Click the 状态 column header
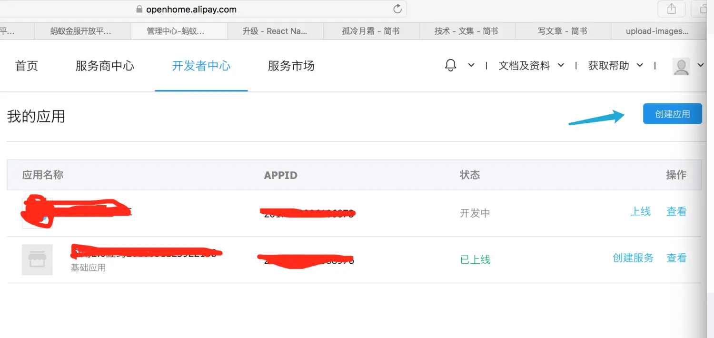 (470, 175)
